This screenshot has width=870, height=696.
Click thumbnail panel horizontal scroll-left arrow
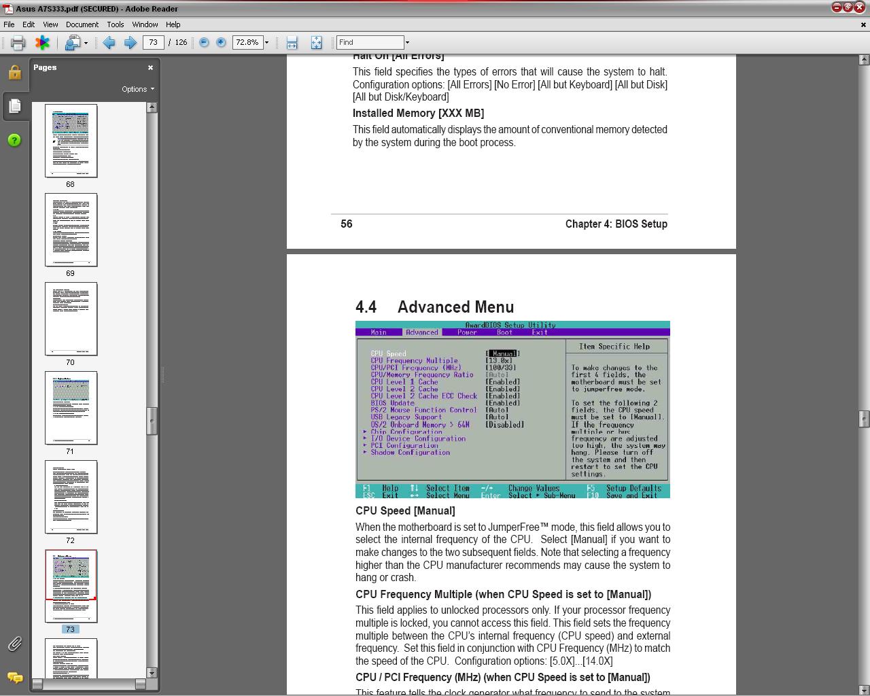tap(37, 684)
